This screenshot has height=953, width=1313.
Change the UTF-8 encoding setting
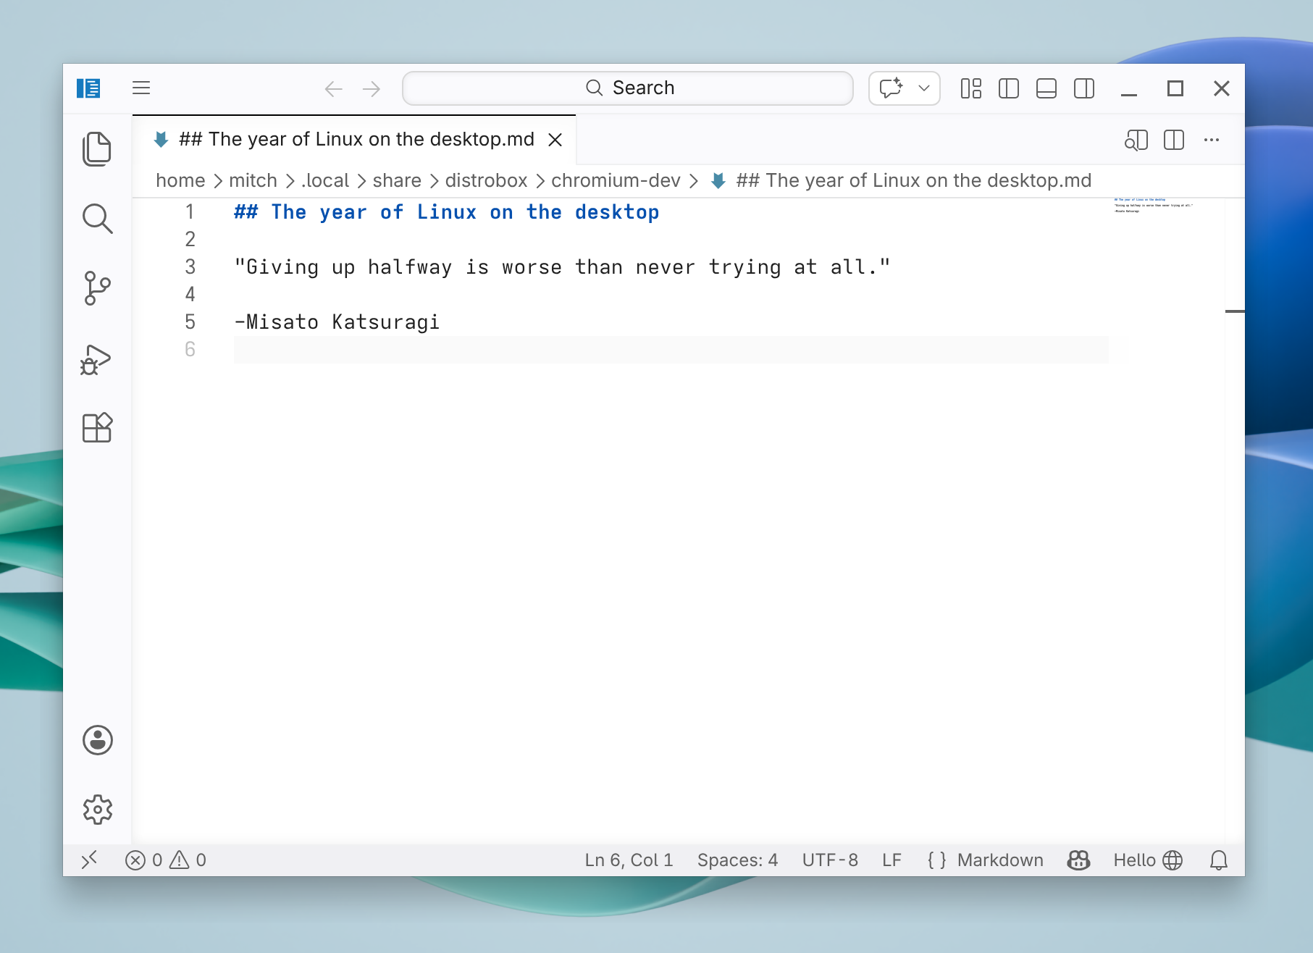point(830,860)
